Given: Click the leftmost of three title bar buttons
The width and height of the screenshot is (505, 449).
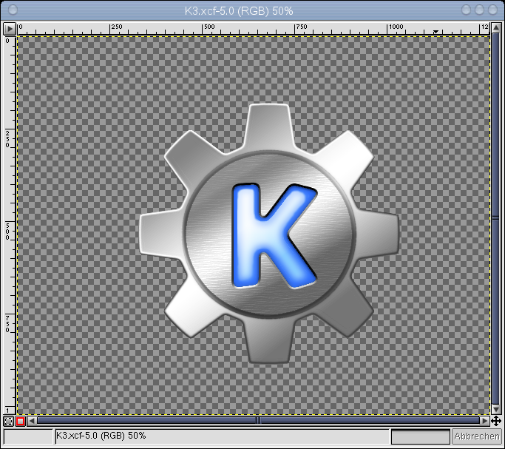Looking at the screenshot, I should [467, 10].
